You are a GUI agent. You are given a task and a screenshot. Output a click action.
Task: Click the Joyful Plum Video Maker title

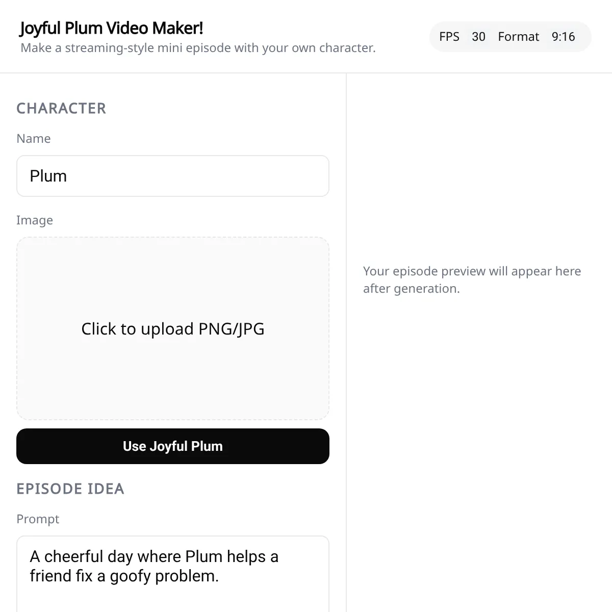point(111,28)
